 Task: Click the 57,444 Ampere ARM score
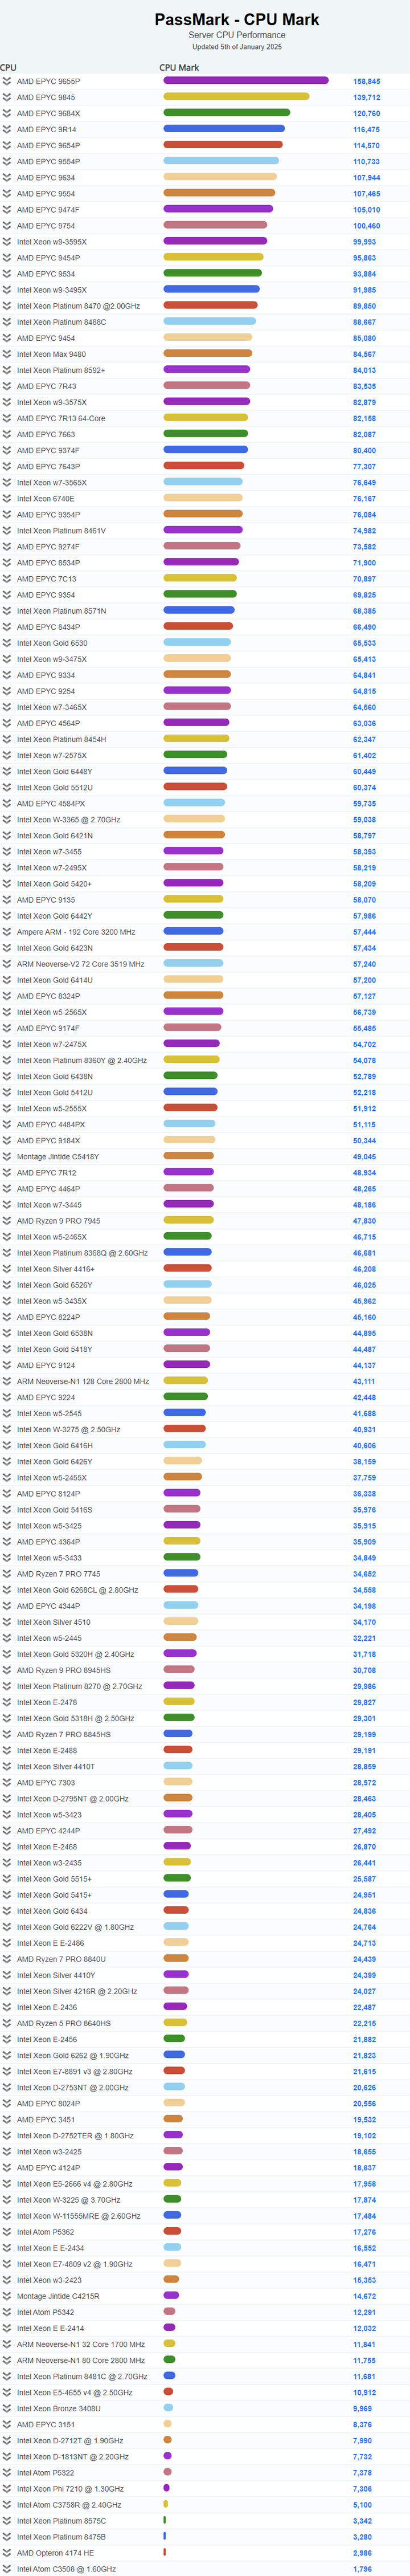(x=364, y=932)
